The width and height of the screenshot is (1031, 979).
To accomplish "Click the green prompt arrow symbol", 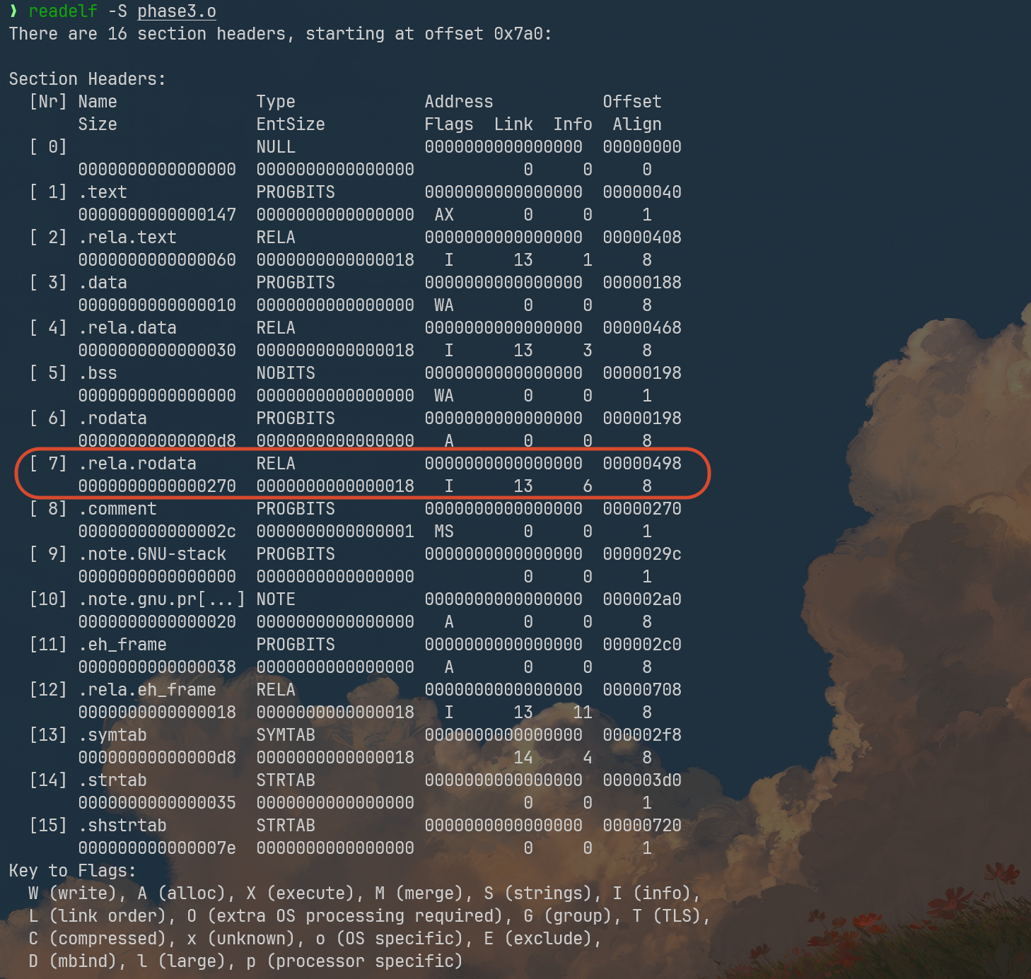I will click(13, 11).
